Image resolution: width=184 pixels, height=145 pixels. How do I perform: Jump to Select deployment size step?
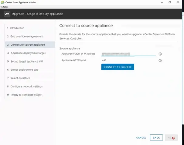23,70
